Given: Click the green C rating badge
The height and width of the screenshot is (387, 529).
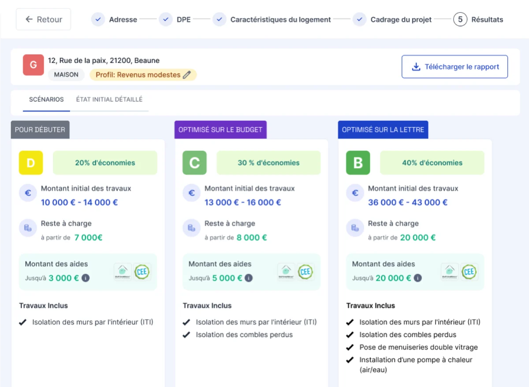Looking at the screenshot, I should (194, 163).
